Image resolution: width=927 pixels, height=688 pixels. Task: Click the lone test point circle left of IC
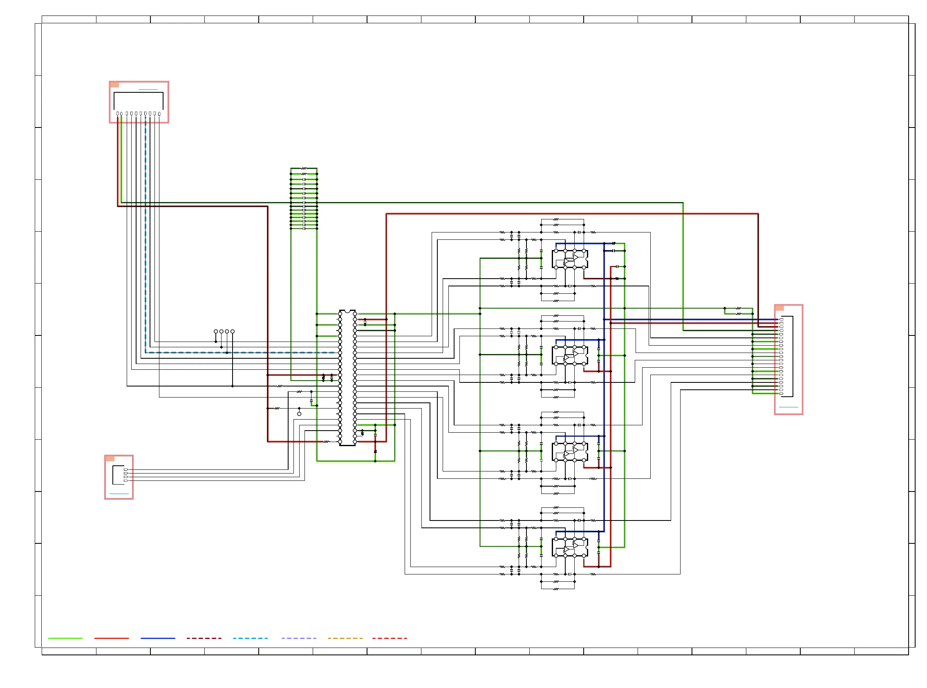point(299,414)
